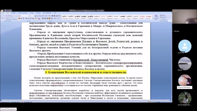Image resolution: width=197 pixels, height=111 pixels.
Task: Click the Change Case Aa icon
Action: [x=33, y=18]
